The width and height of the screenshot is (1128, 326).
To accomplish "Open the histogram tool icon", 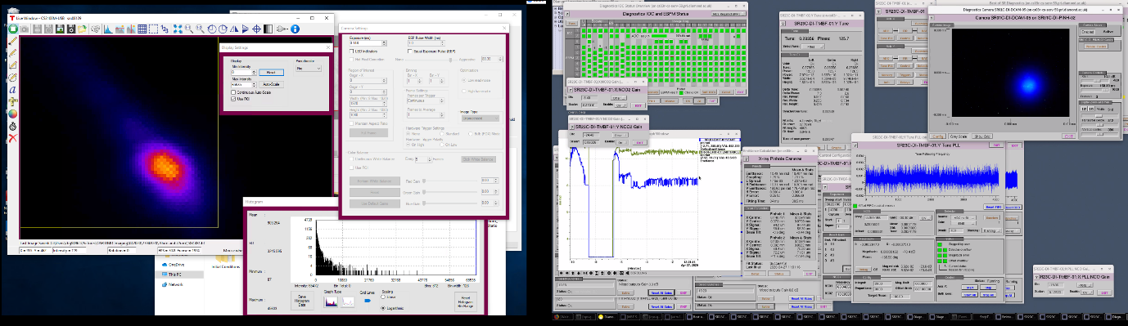I will [108, 29].
